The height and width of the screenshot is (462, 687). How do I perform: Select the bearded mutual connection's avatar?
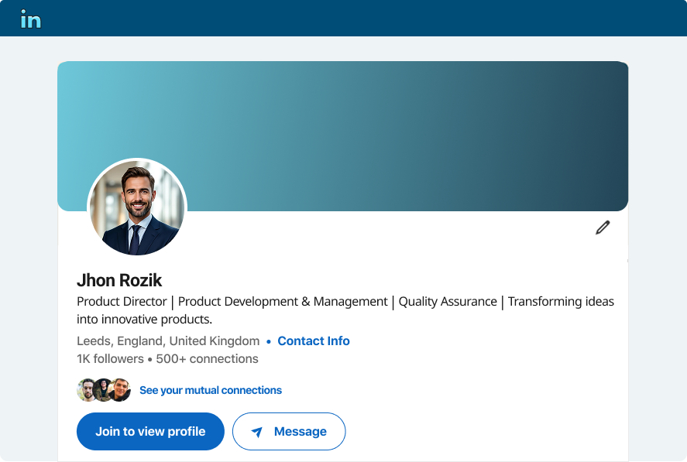pos(86,390)
